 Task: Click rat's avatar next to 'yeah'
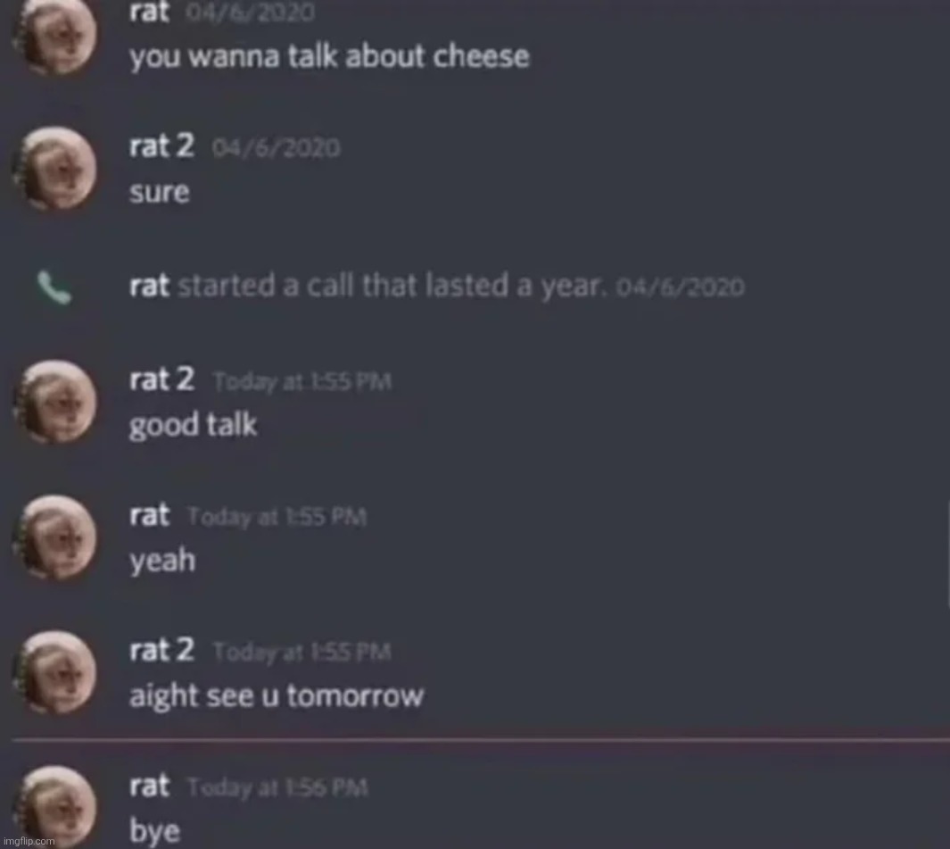coord(54,537)
